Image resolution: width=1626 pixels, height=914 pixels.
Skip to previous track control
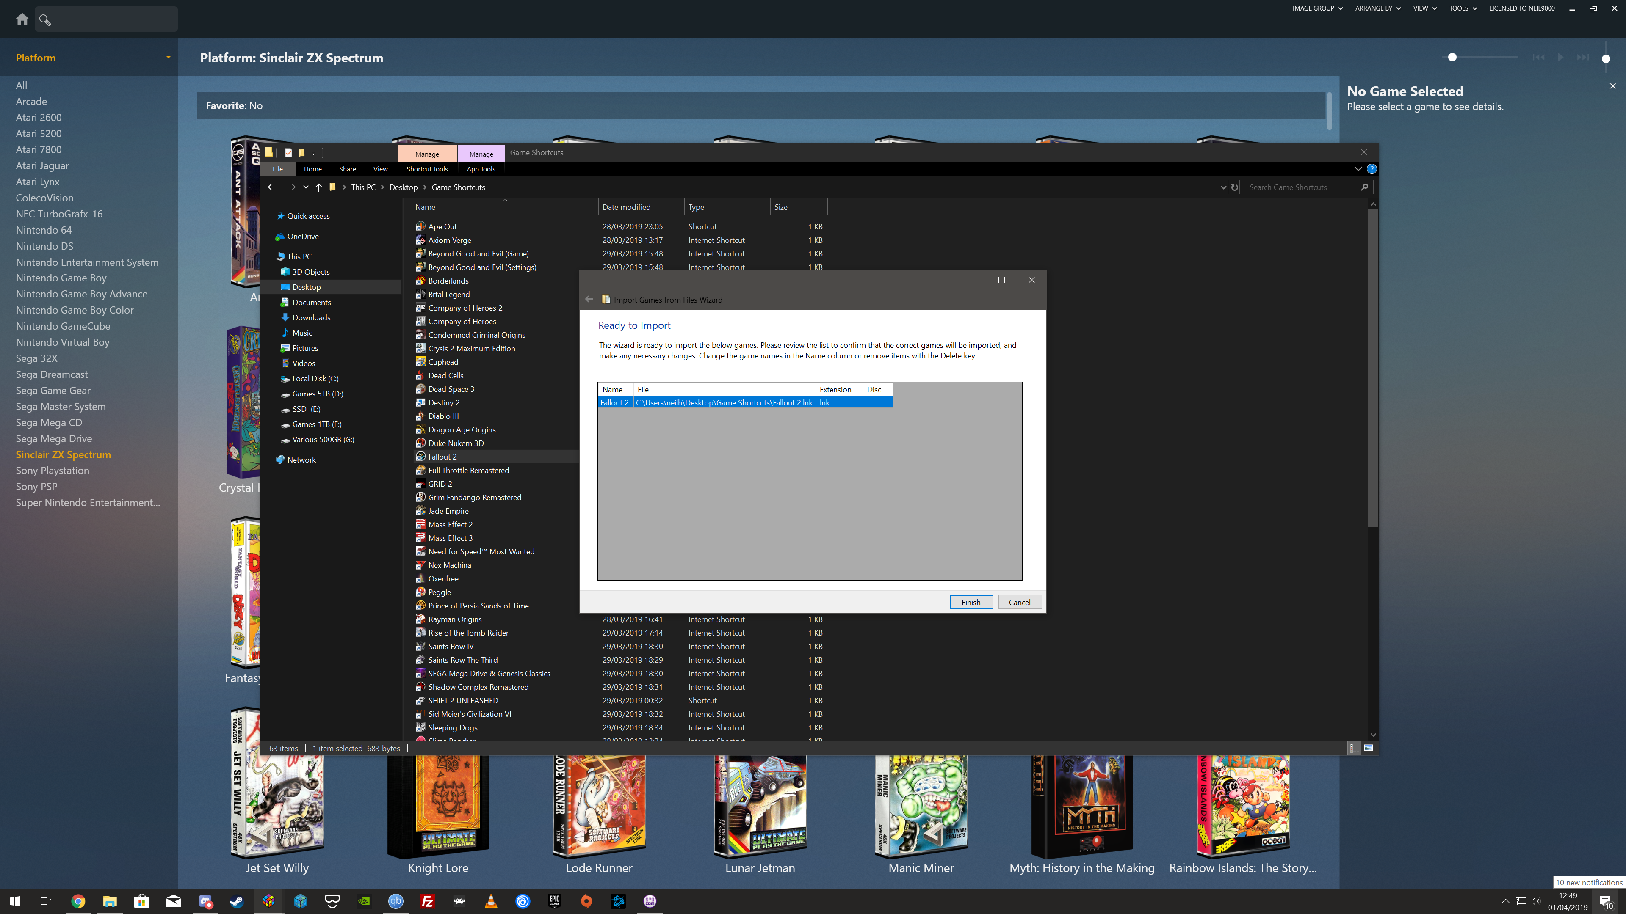(x=1538, y=58)
